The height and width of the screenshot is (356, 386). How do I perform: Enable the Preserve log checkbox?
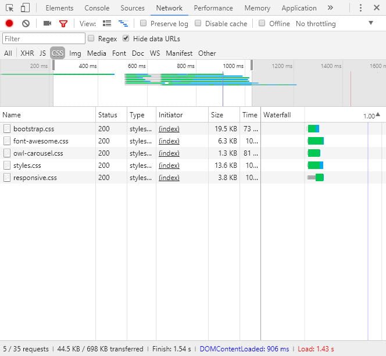pyautogui.click(x=143, y=24)
